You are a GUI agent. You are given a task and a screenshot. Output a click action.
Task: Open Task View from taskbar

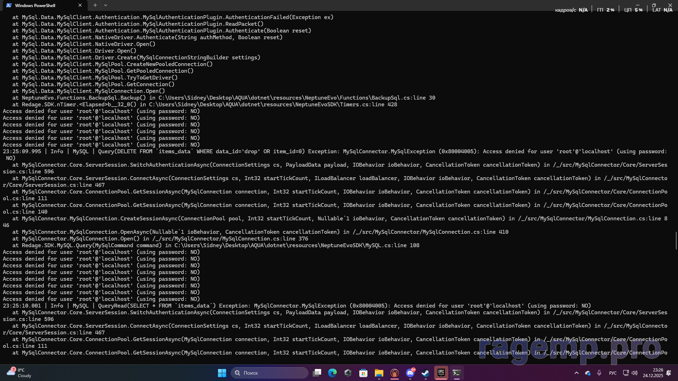click(x=317, y=373)
